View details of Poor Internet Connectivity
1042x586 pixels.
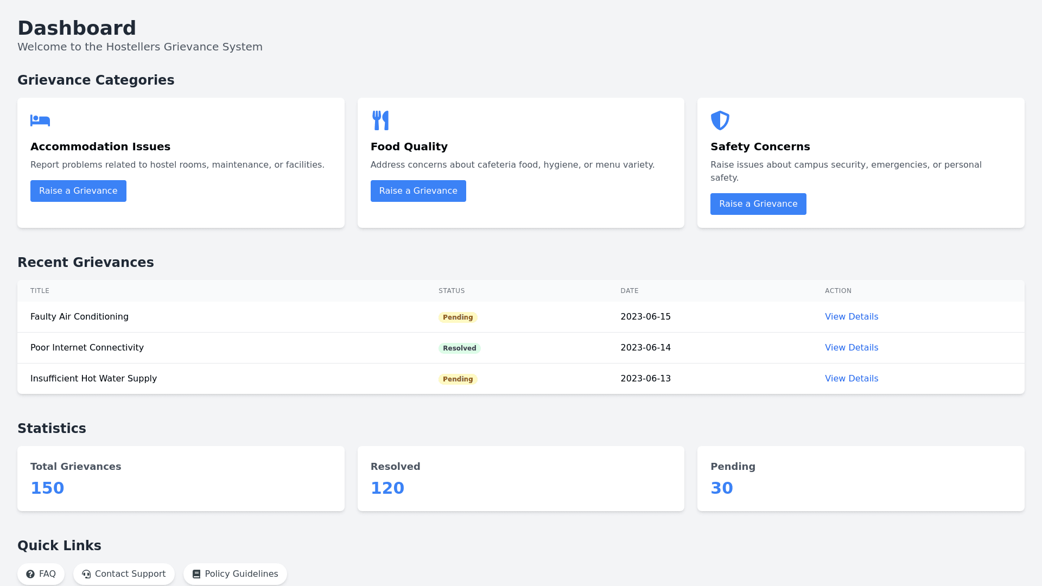click(x=851, y=348)
